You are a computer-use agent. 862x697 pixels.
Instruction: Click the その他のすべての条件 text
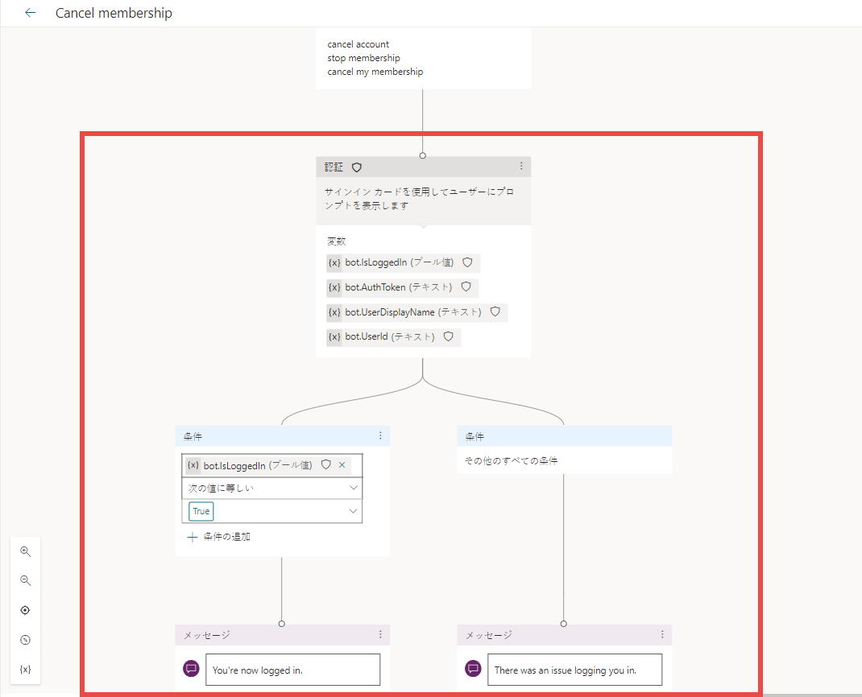point(512,460)
